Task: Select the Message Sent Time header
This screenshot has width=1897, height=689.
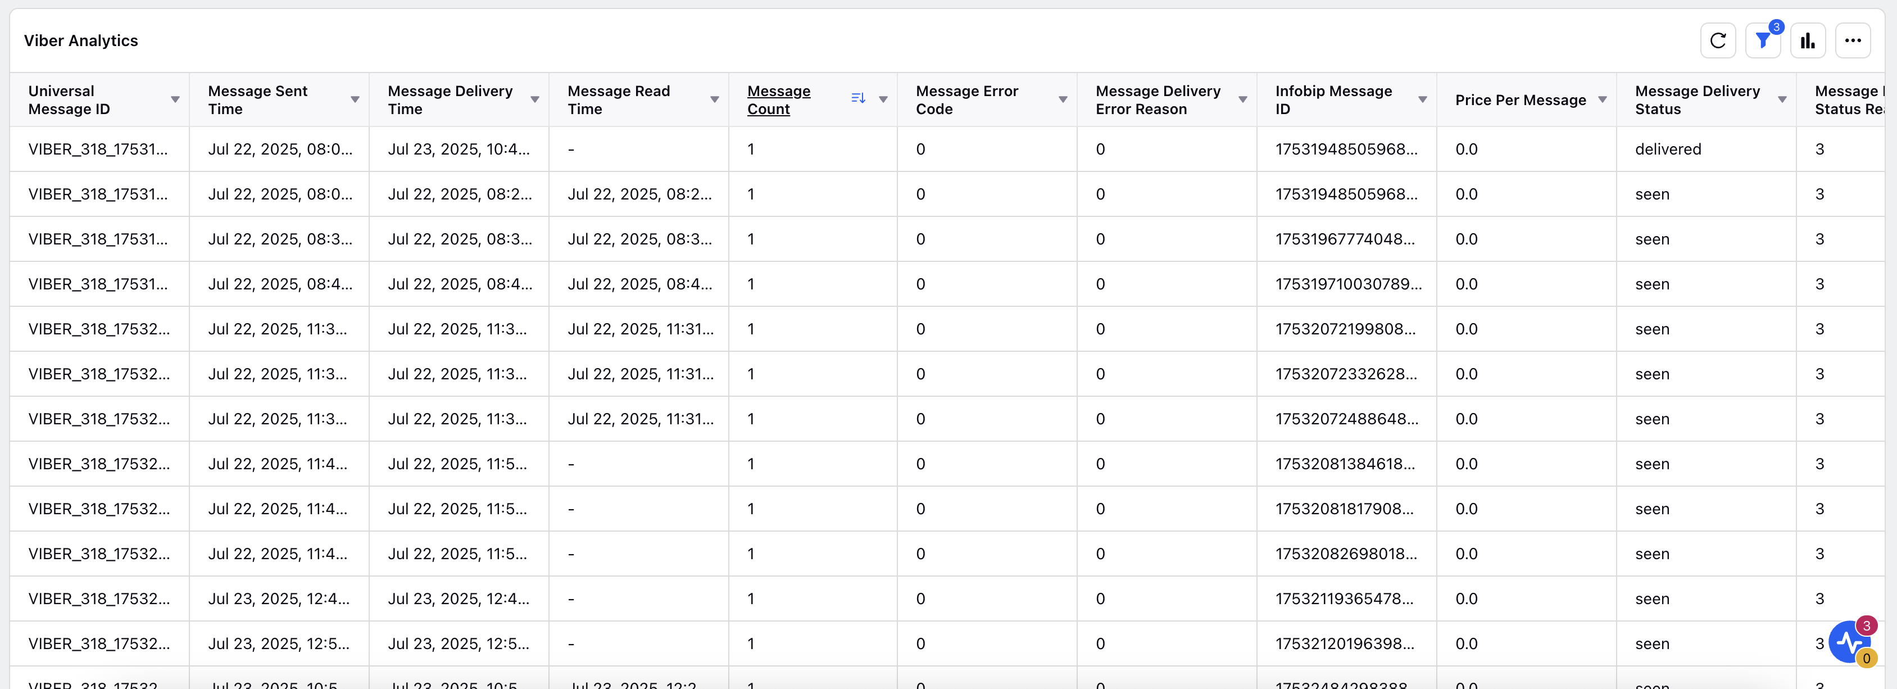Action: [x=258, y=99]
